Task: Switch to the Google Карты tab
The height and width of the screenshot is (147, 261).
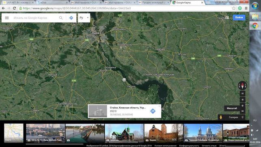Action: [x=188, y=2]
